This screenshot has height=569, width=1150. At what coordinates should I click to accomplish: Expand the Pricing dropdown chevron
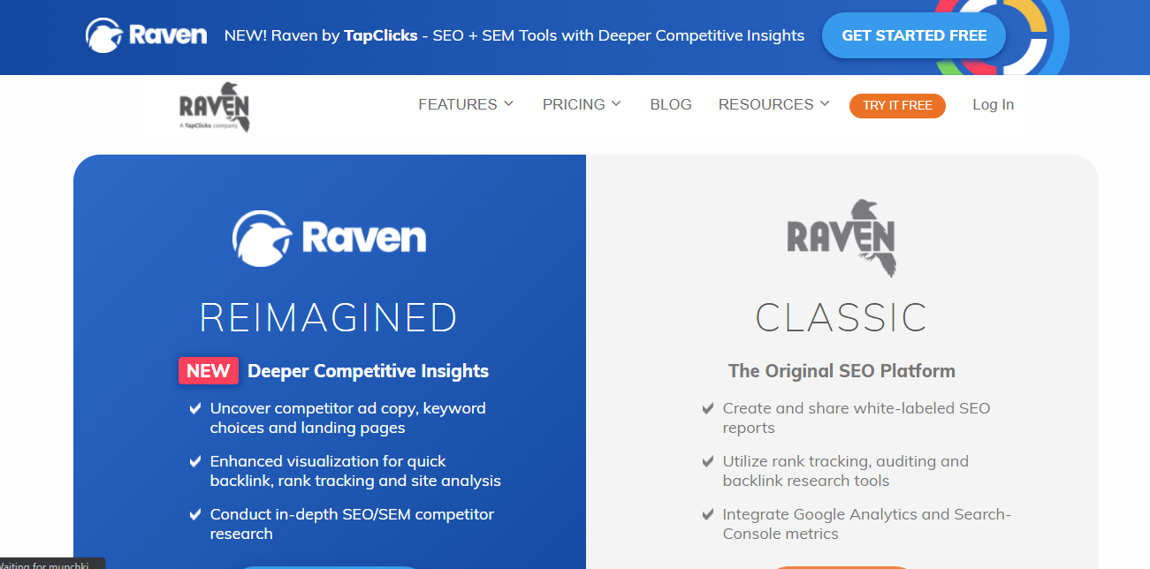coord(616,103)
